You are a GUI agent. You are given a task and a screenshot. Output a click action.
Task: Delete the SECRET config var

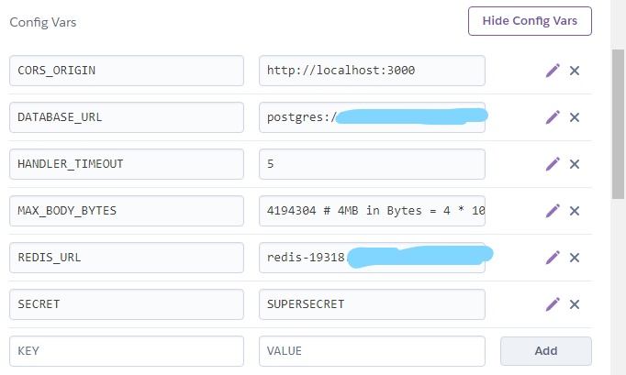click(x=575, y=304)
